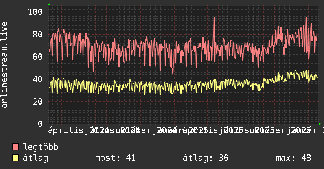Viewport: 324px width, 169px height.
Task: Click the 20 y-axis label
Action: coord(38,101)
